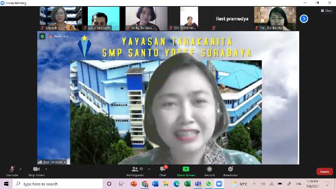Open WhatsApp from the taskbar
336x189 pixels.
click(x=208, y=184)
